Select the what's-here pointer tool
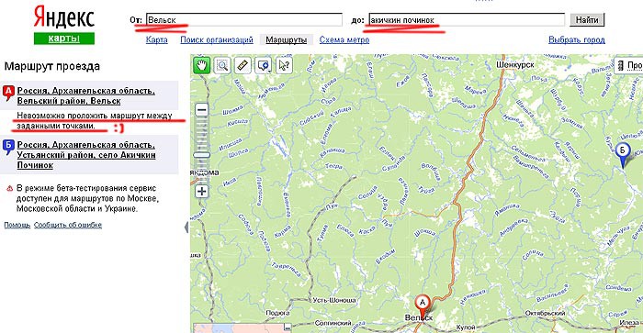Viewport: 643px width, 333px height. click(284, 65)
